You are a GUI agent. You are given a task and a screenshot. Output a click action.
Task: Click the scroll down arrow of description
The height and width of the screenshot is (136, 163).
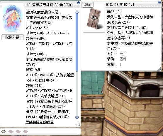tap(77, 118)
